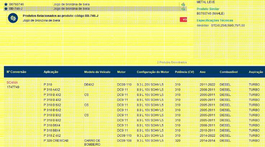Click the Modelo do Veículo column header

click(97, 72)
